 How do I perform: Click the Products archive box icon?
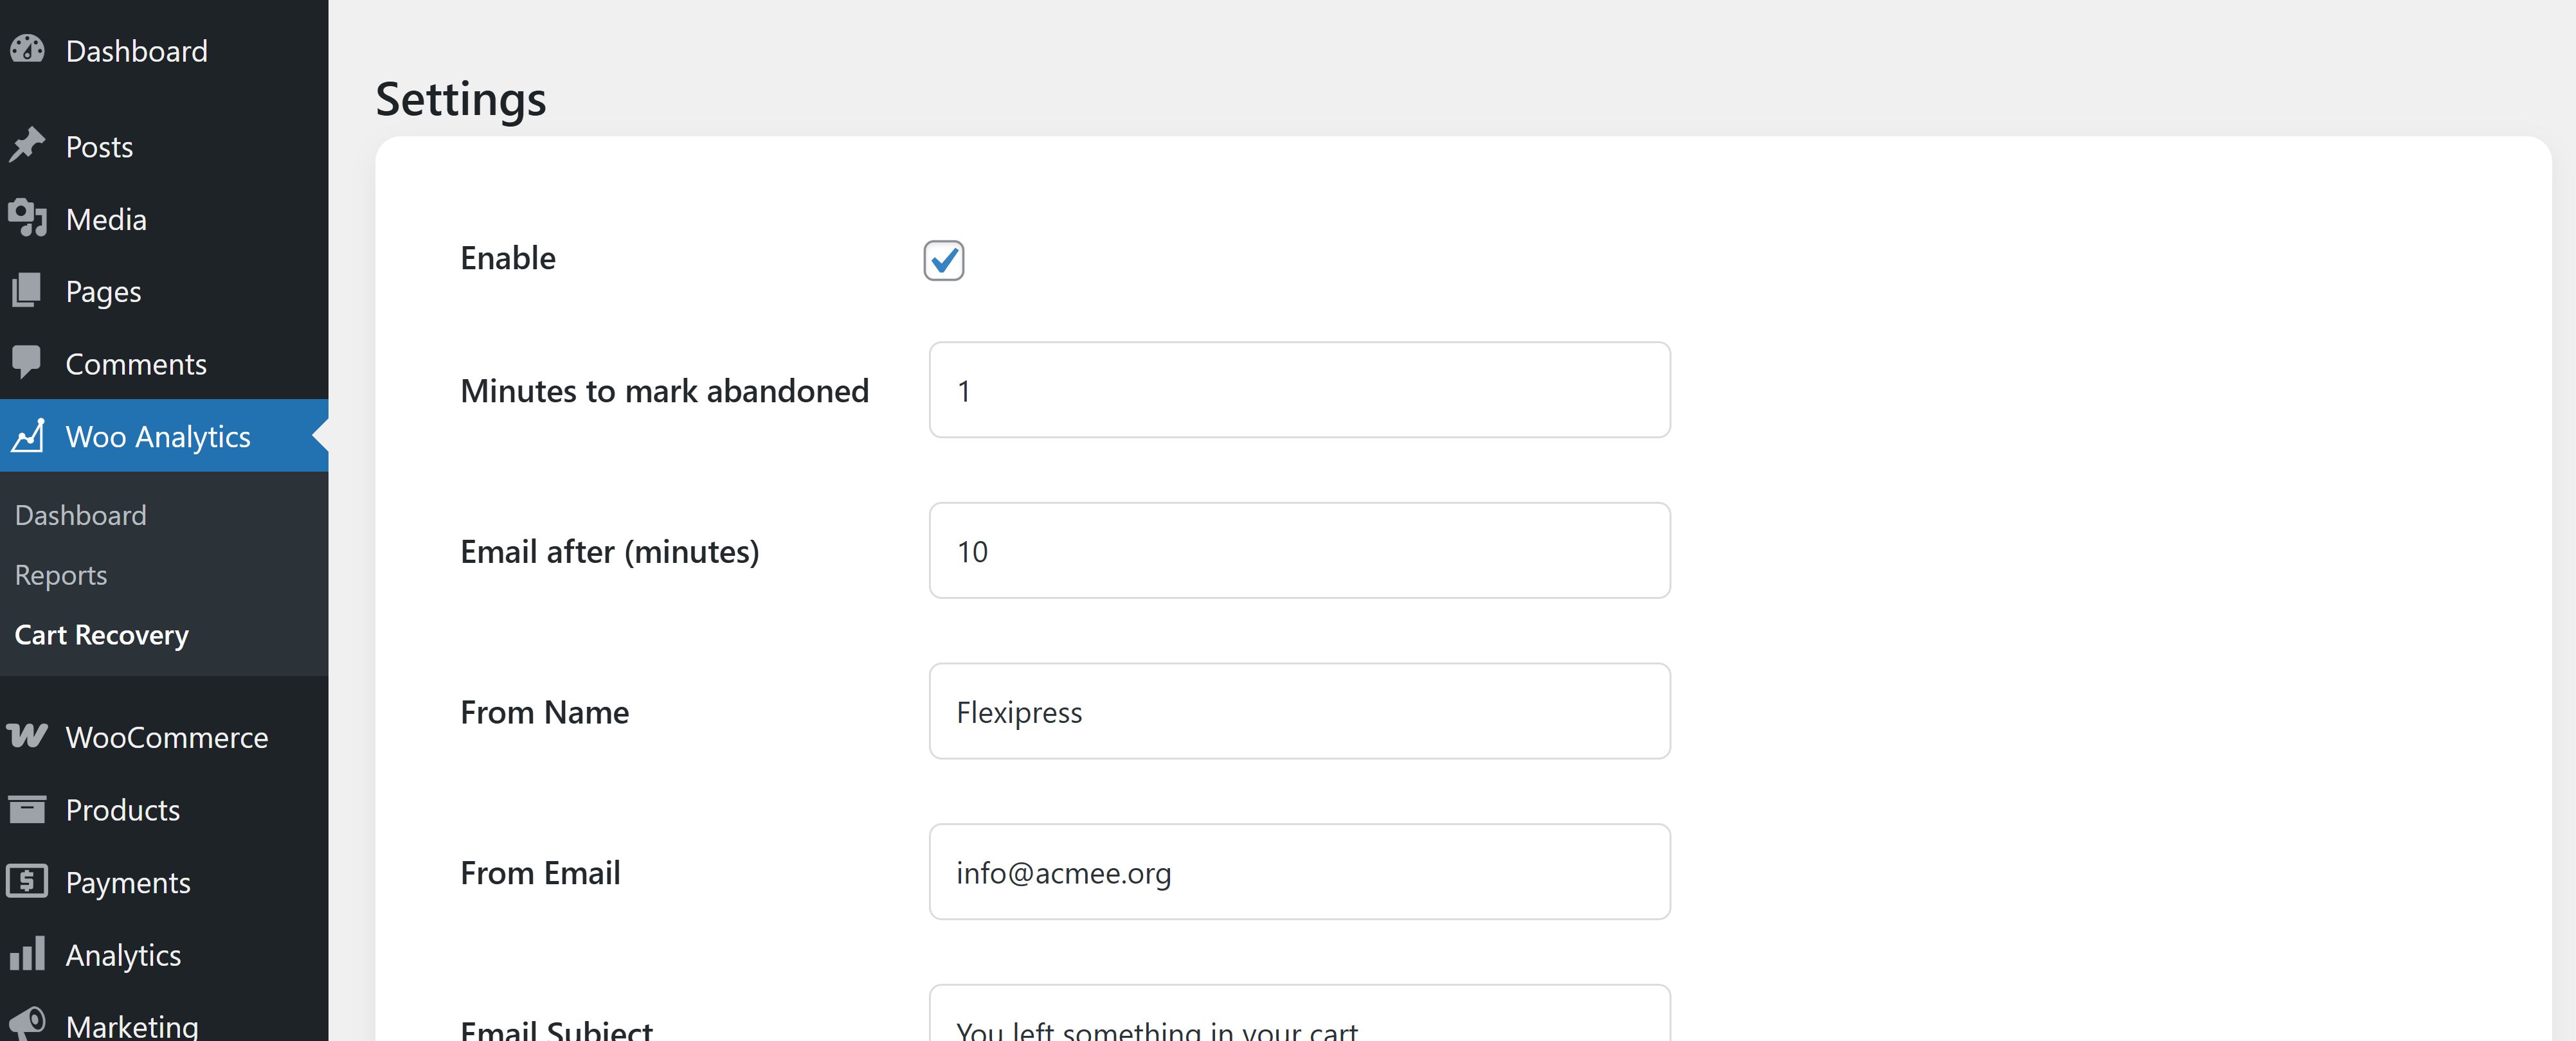28,809
